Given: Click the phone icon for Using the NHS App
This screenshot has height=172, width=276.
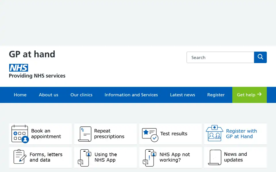Looking at the screenshot, I should pos(85,158).
